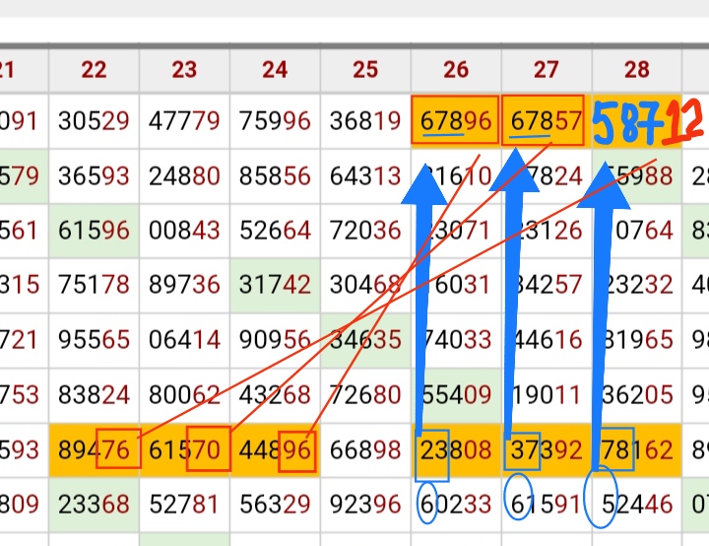Click column header 23

[184, 70]
